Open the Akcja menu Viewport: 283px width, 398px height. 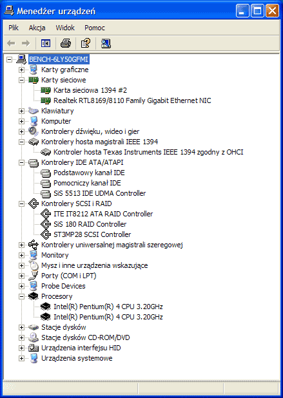coord(37,28)
